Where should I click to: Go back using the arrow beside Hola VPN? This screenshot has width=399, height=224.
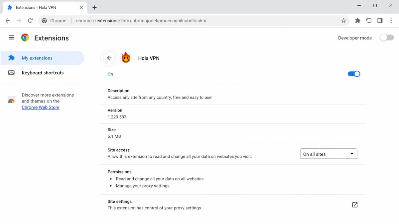click(109, 58)
